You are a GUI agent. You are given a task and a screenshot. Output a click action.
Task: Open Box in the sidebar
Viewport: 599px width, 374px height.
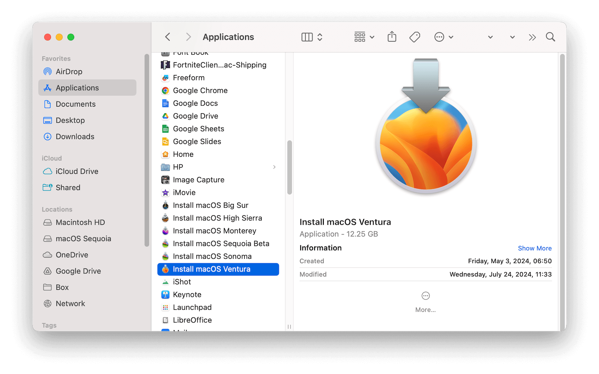pos(87,287)
